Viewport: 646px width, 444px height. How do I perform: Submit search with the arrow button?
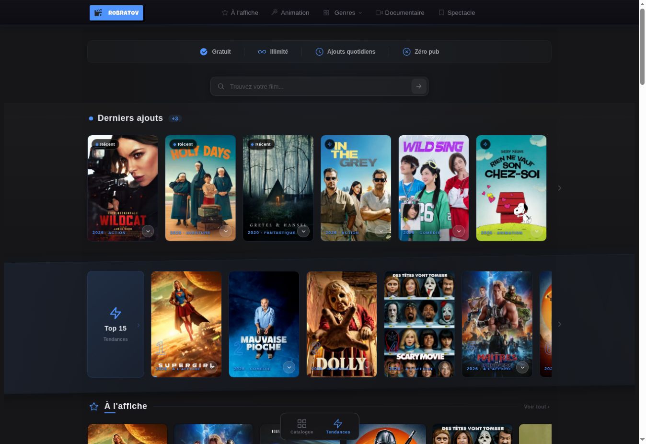(x=419, y=86)
